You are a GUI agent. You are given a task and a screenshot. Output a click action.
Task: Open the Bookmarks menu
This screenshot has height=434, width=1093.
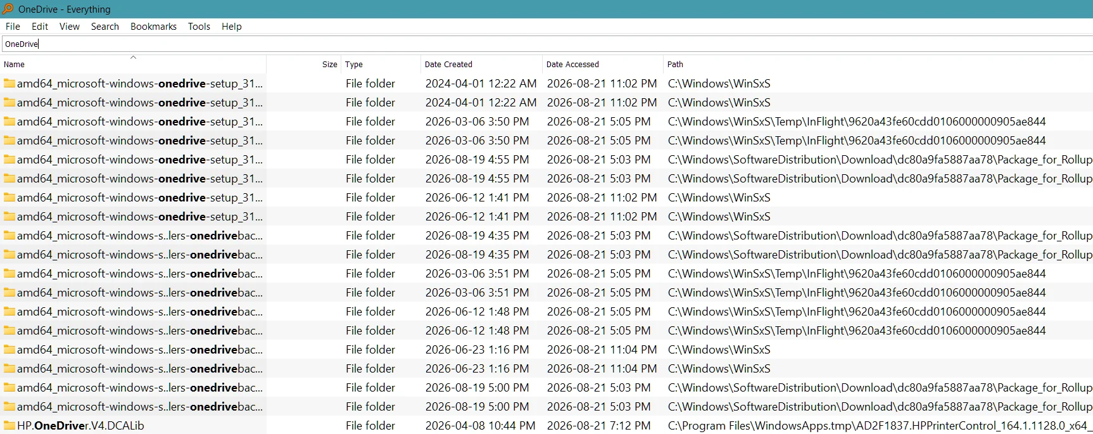tap(153, 27)
